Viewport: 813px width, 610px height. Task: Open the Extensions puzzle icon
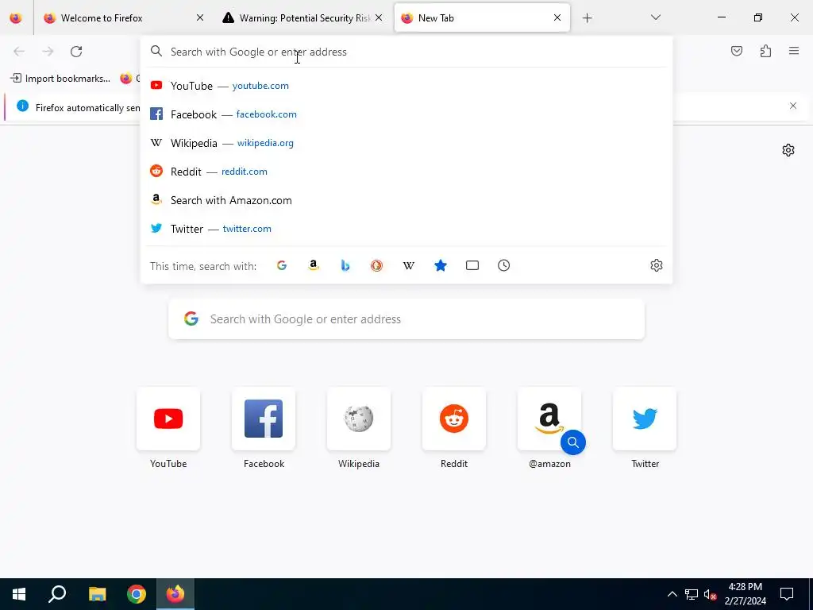point(765,51)
